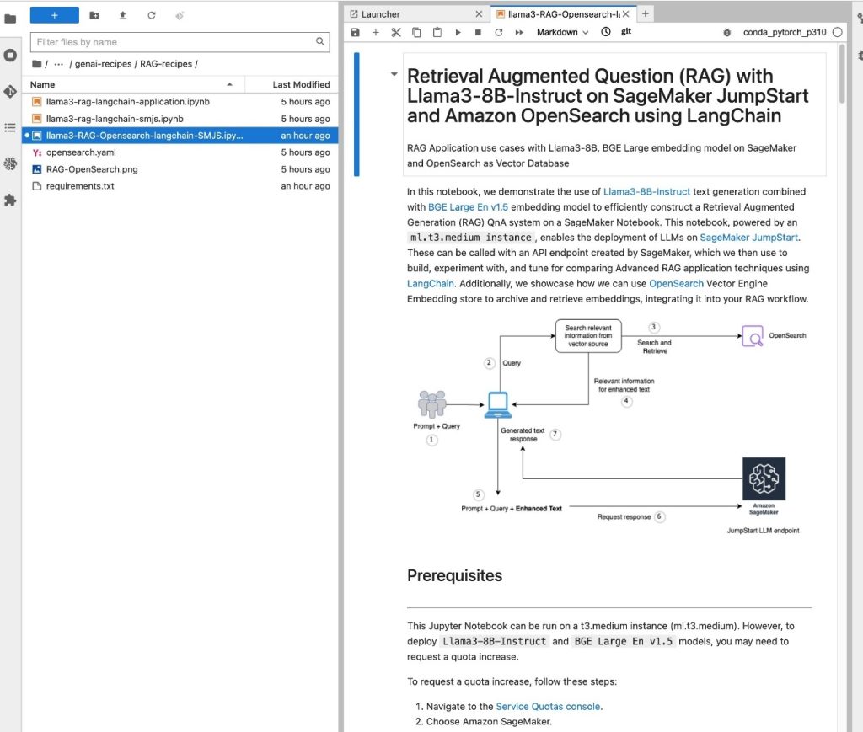Open the Markdown cell type dropdown
This screenshot has width=863, height=732.
pos(562,32)
